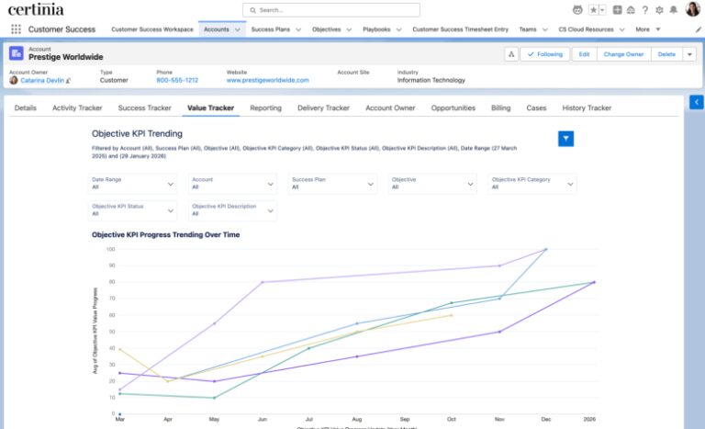Viewport: 705px width, 429px height.
Task: Open the Objective KPI Category dropdown
Action: 532,184
